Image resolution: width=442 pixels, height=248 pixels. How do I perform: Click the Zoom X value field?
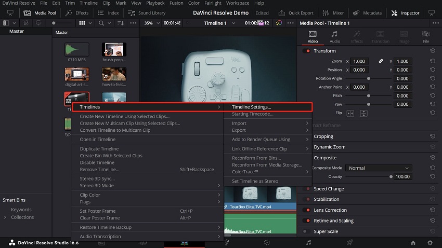pyautogui.click(x=359, y=61)
